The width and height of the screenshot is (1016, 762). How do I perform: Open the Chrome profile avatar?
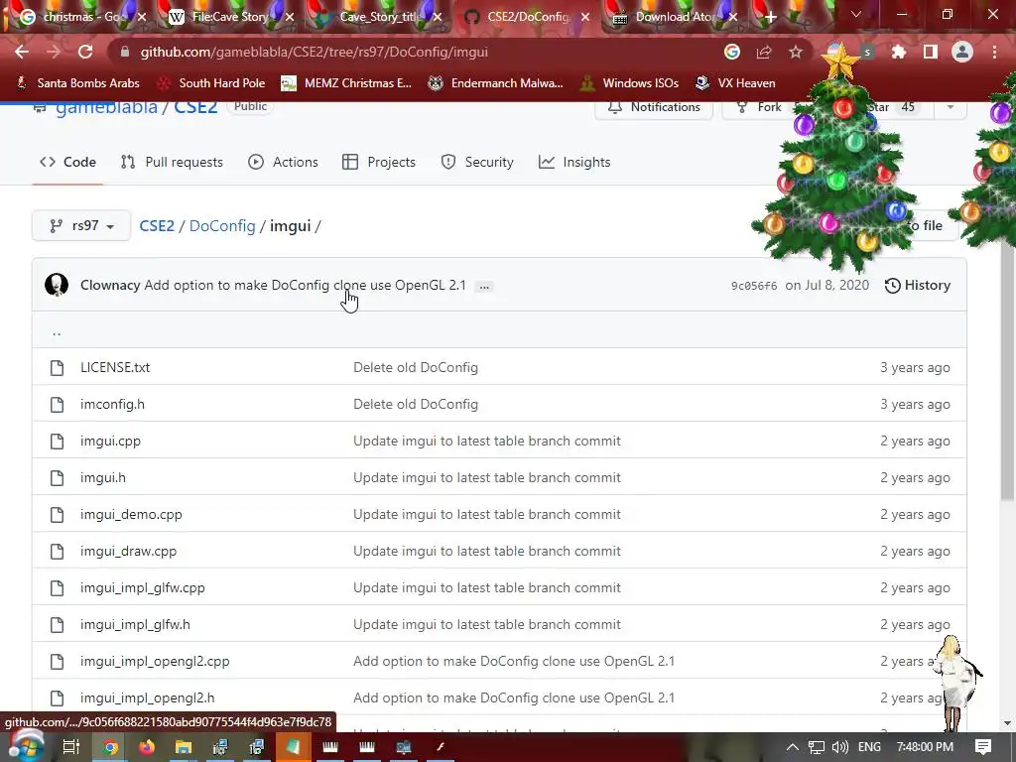click(962, 52)
